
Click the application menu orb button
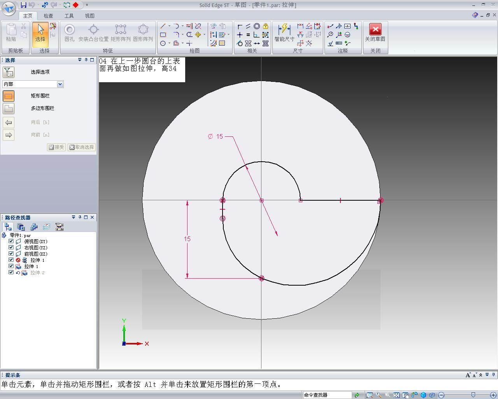point(9,8)
